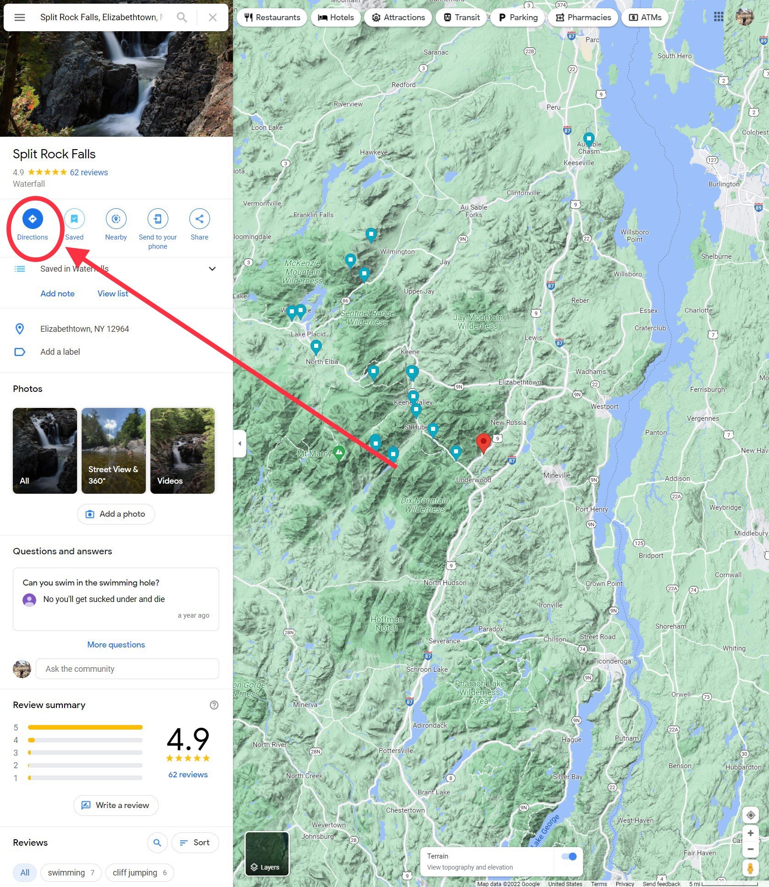Collapse the side panel arrow
Screen dimensions: 769x887
239,444
